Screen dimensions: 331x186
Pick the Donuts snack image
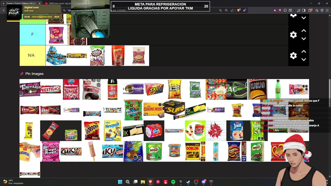133,89
